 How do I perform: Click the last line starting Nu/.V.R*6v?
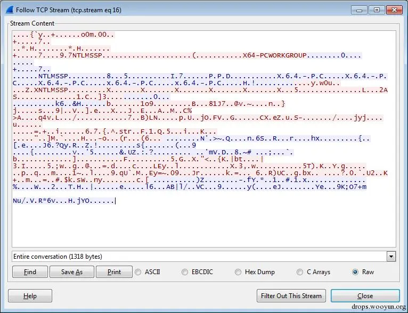pyautogui.click(x=64, y=201)
